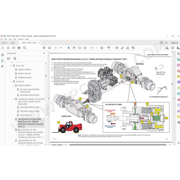Collapse HYDRAULIC BRAKE ACTUATORS bookmark
The height and width of the screenshot is (180, 180).
click(x=13, y=99)
